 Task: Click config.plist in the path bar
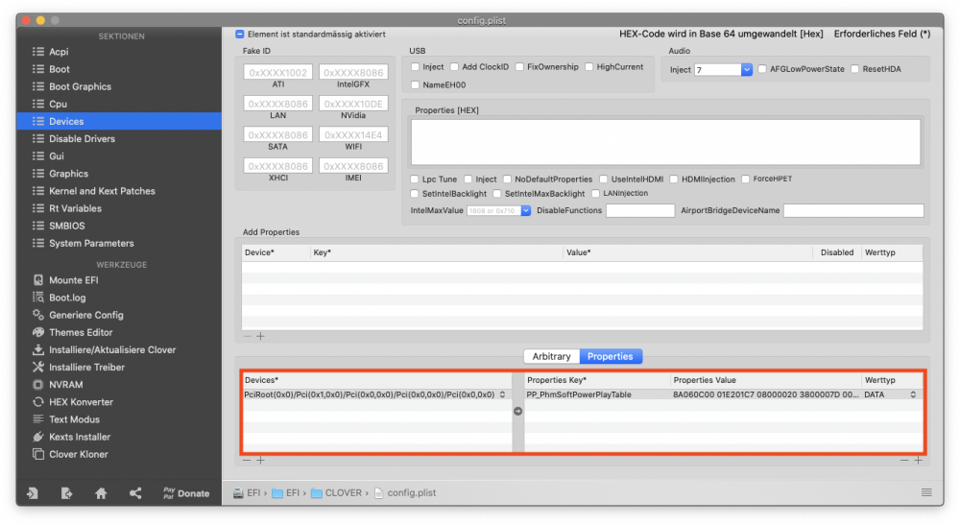click(405, 492)
